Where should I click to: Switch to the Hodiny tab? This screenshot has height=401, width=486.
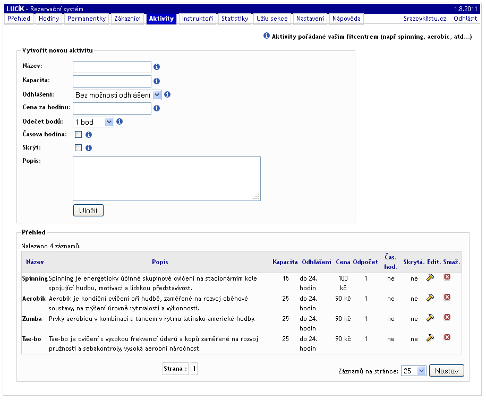[x=49, y=19]
